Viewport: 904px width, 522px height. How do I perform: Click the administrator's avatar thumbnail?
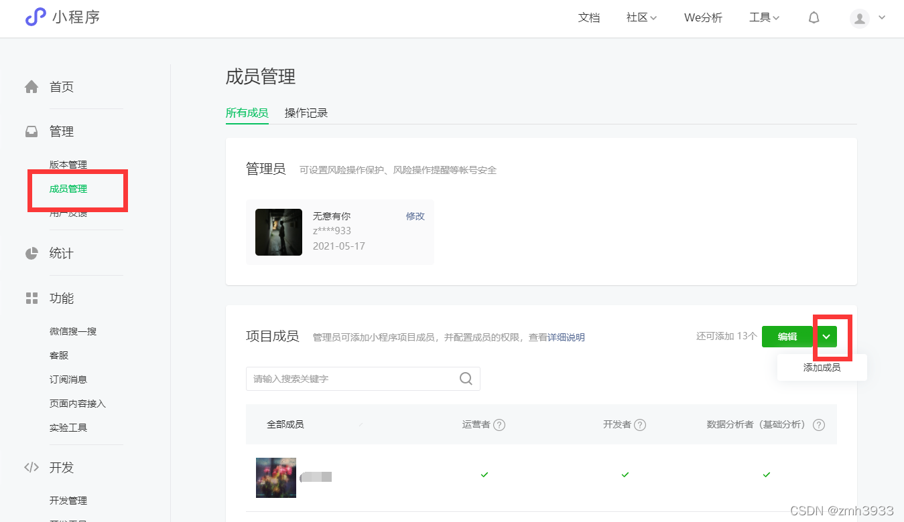(x=279, y=232)
